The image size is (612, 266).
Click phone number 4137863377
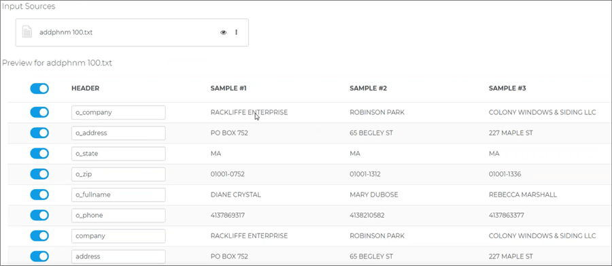coord(506,215)
